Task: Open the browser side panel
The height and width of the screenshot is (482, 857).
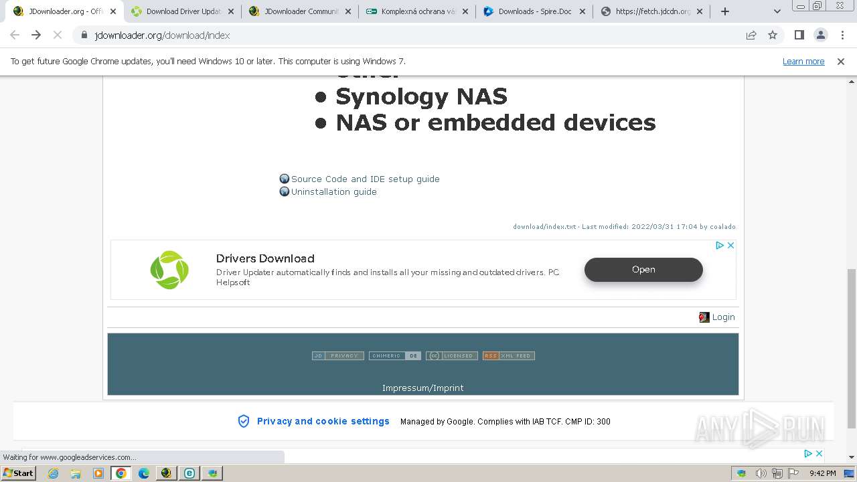Action: pyautogui.click(x=799, y=35)
